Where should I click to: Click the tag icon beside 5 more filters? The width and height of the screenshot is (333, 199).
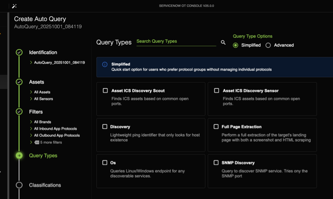point(37,142)
